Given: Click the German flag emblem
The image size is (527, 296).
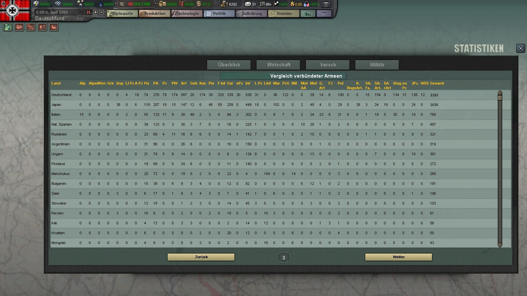Looking at the screenshot, I should (x=15, y=10).
